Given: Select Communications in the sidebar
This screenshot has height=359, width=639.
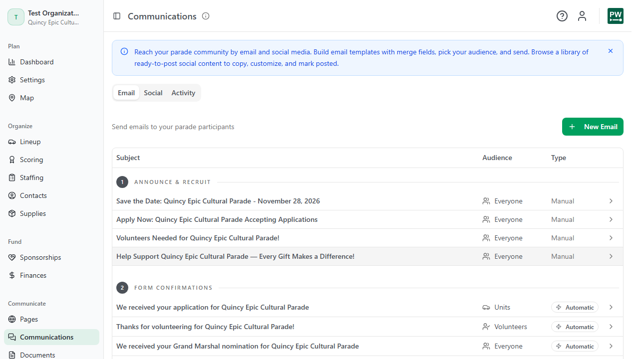Looking at the screenshot, I should (x=51, y=337).
